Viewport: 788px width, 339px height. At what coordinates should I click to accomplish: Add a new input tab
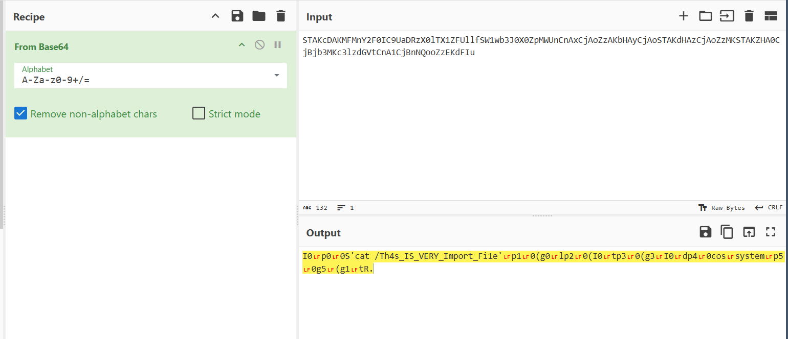[x=683, y=16]
